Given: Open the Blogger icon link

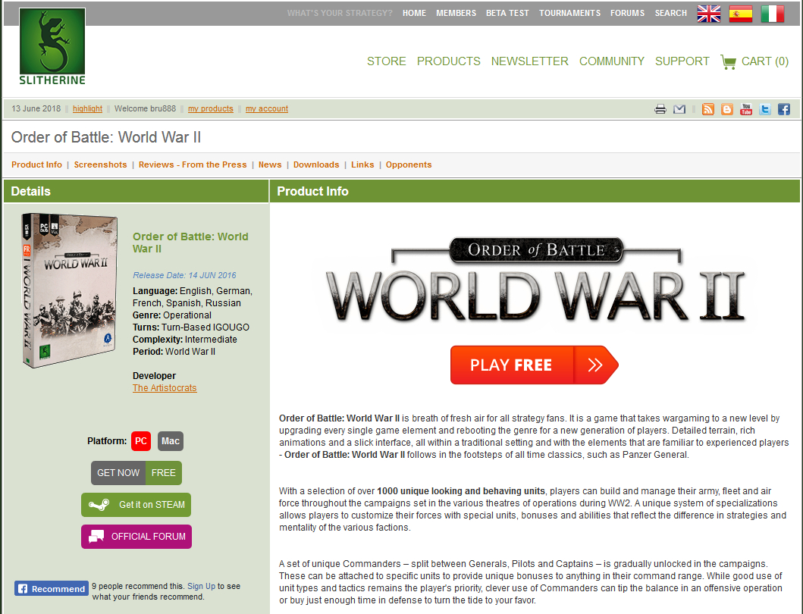Looking at the screenshot, I should pyautogui.click(x=727, y=109).
